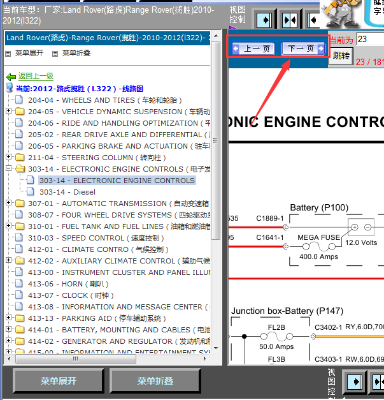Screen dimensions: 384x400
Task: Click page icon of 303-14 Diesel
Action: pyautogui.click(x=31, y=191)
